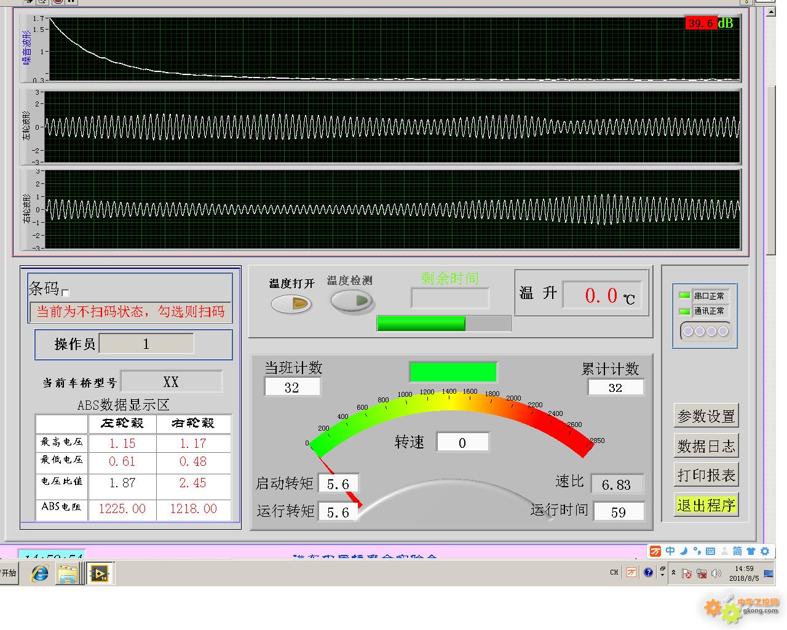The height and width of the screenshot is (630, 787).
Task: Click the 速比 field showing 6.83
Action: pyautogui.click(x=617, y=484)
